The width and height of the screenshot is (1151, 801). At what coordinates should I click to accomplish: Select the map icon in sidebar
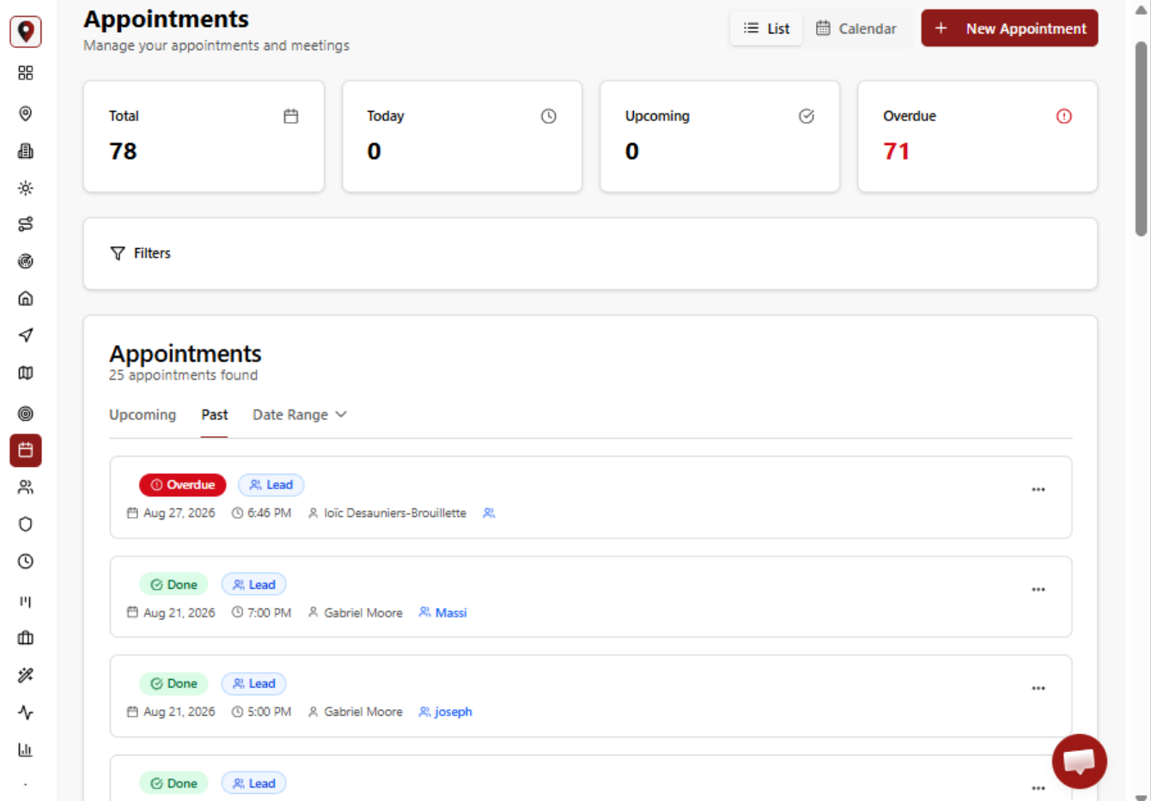[x=26, y=373]
